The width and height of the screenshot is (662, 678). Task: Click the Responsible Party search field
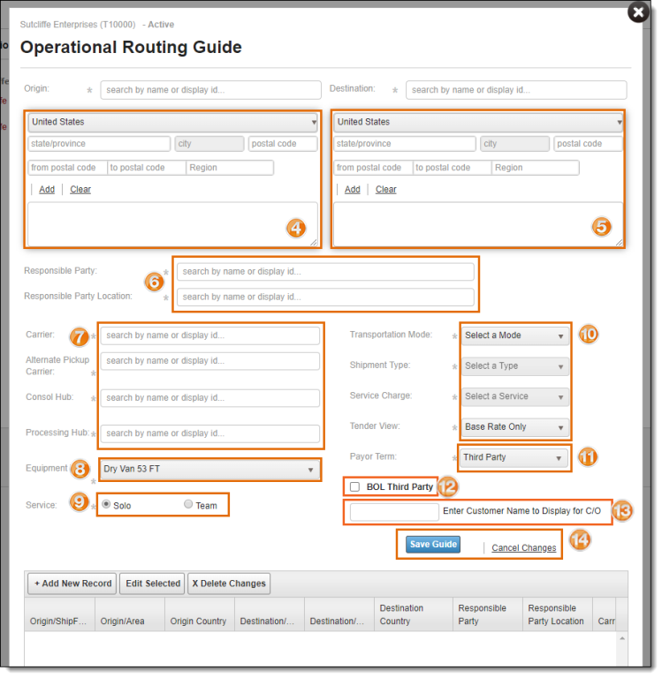[x=325, y=272]
